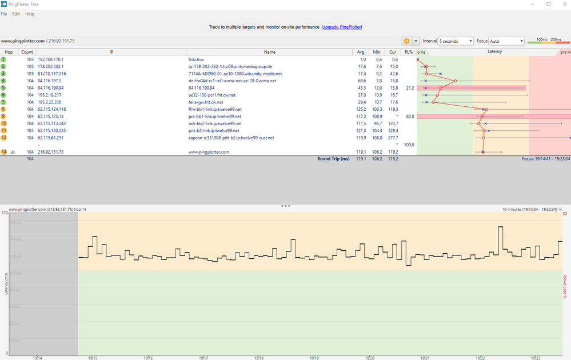Select hop 5 green circle icon

click(3, 88)
